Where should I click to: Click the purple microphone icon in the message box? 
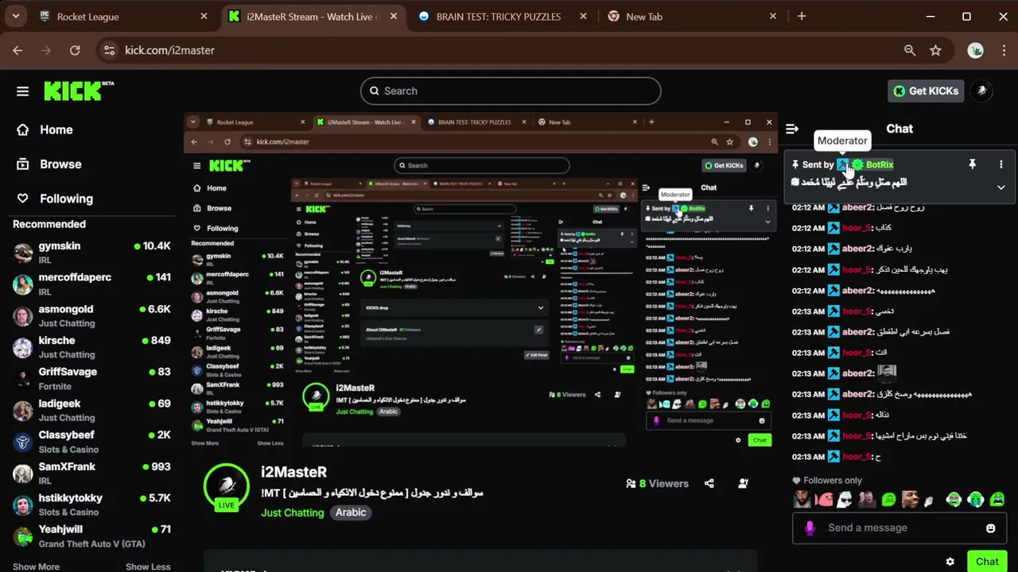pos(810,528)
